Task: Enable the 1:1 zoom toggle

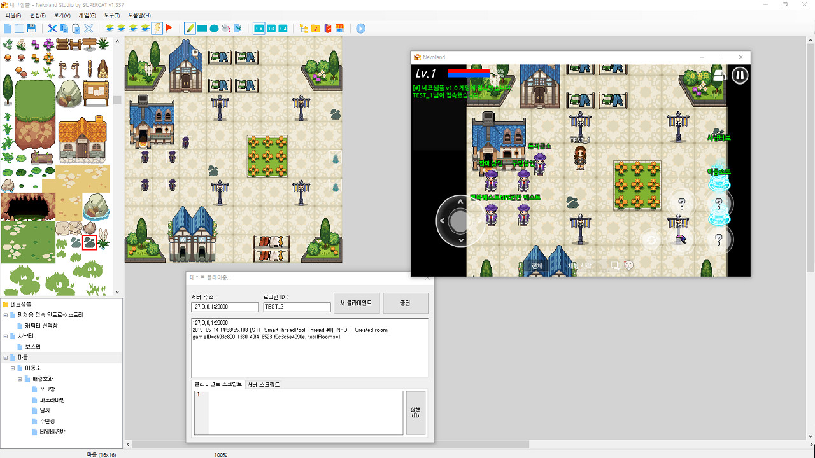Action: 260,28
